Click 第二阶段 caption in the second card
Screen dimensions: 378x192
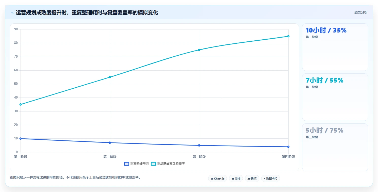pos(312,87)
